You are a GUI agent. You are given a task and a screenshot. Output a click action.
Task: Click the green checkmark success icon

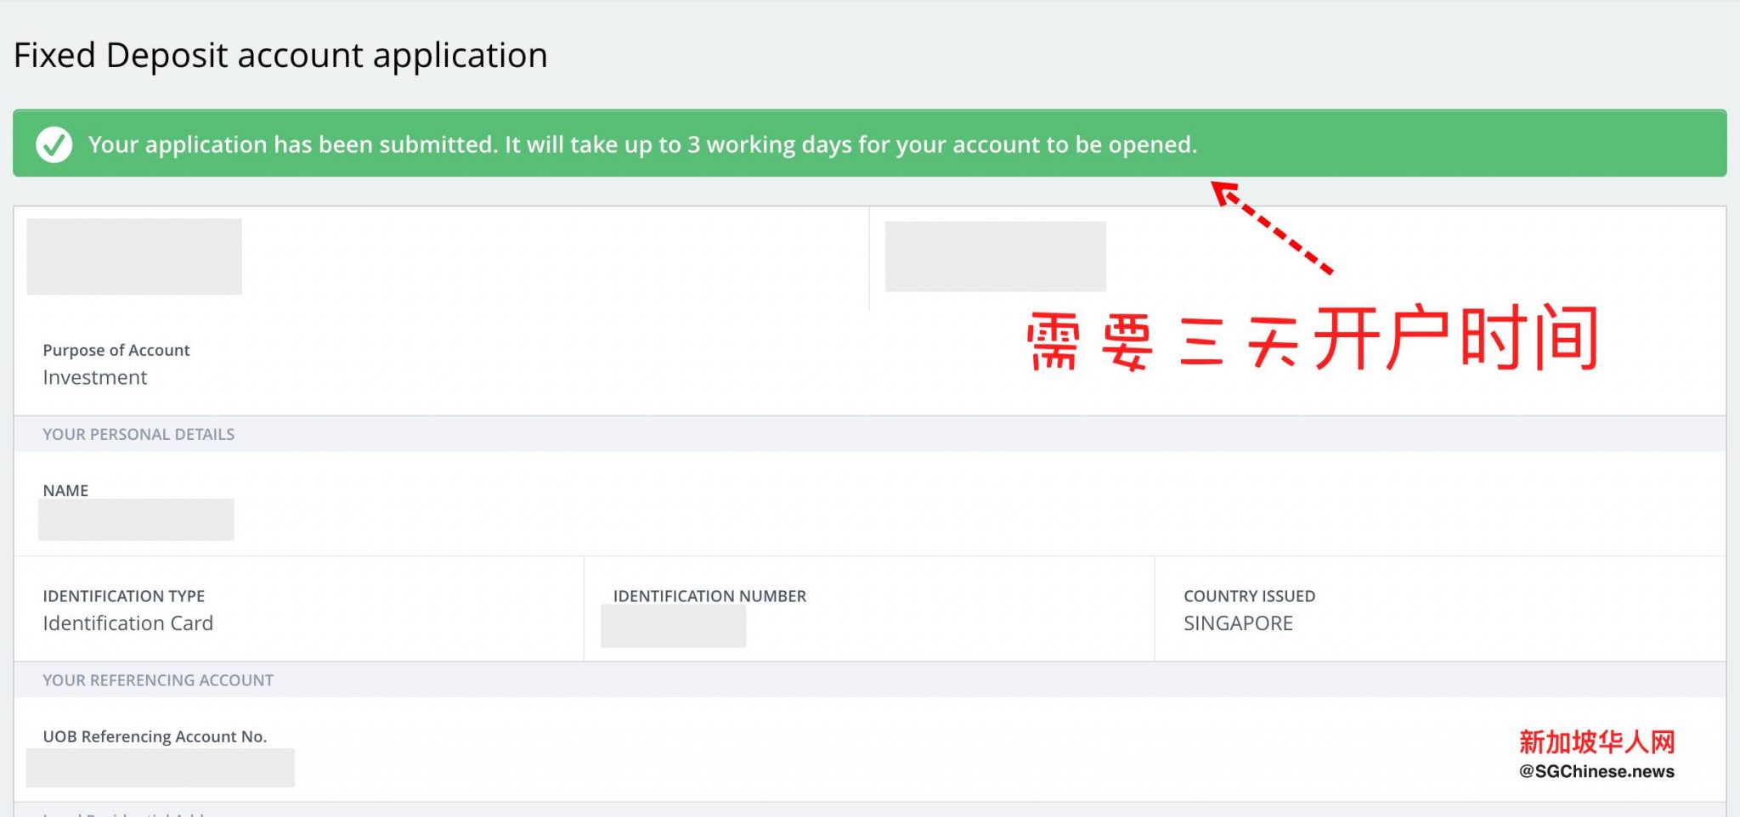54,144
